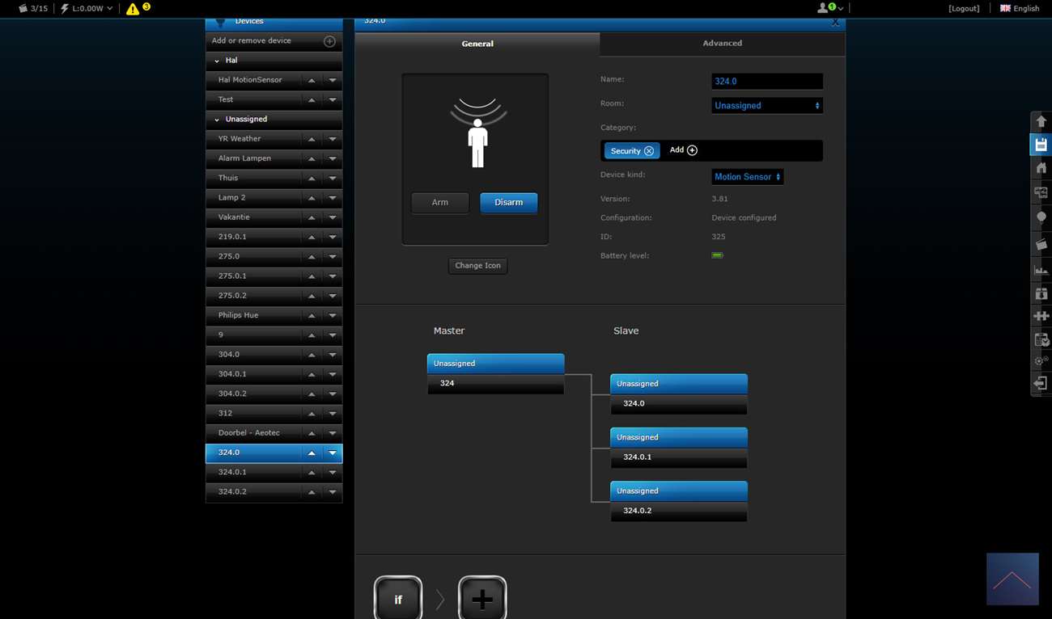The width and height of the screenshot is (1052, 619).
Task: Select the General tab
Action: pos(477,44)
